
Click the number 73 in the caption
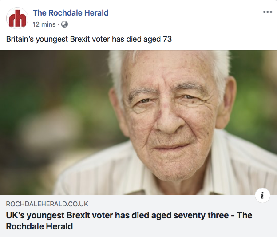pyautogui.click(x=167, y=39)
